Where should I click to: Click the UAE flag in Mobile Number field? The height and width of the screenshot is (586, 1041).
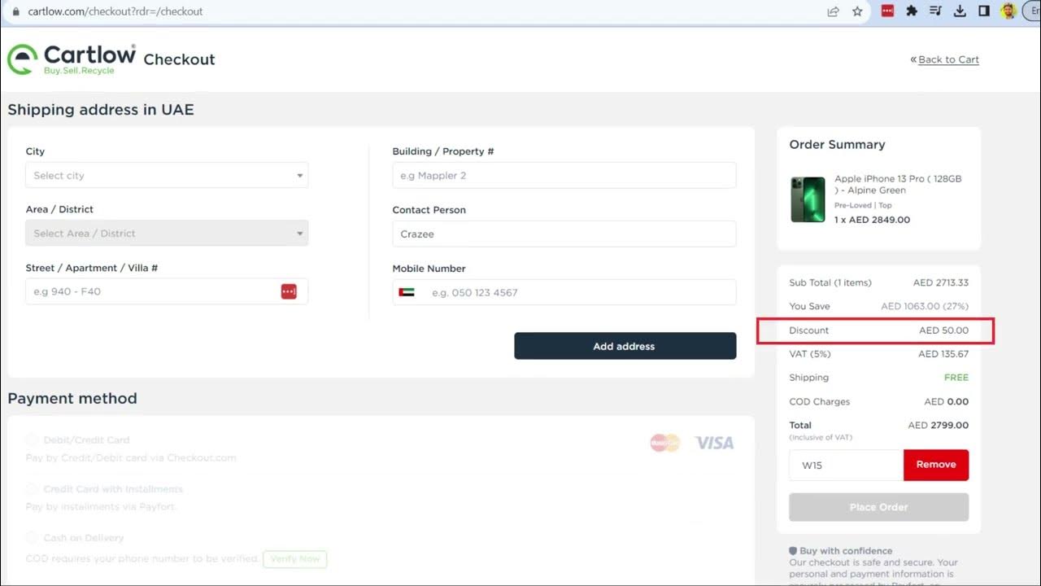[x=407, y=292]
